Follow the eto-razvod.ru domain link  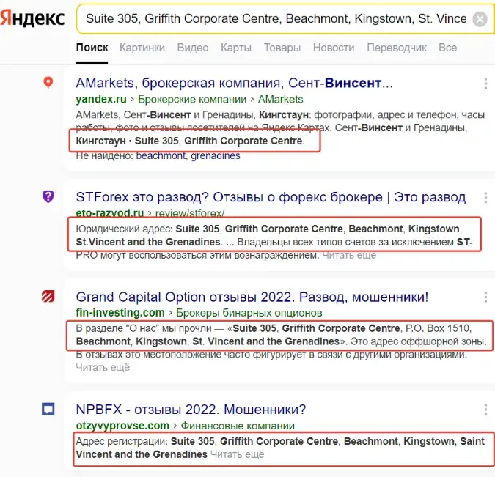pos(110,213)
